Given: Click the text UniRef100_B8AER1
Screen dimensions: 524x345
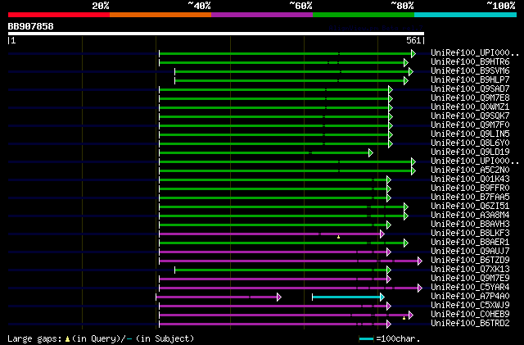Looking at the screenshot, I should coord(470,243).
